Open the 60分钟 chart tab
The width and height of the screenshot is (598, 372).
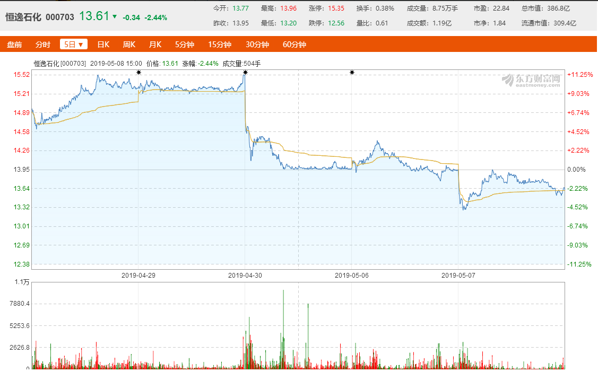click(294, 45)
